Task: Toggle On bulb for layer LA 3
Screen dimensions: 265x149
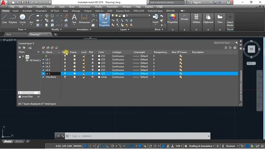Action: pyautogui.click(x=65, y=67)
